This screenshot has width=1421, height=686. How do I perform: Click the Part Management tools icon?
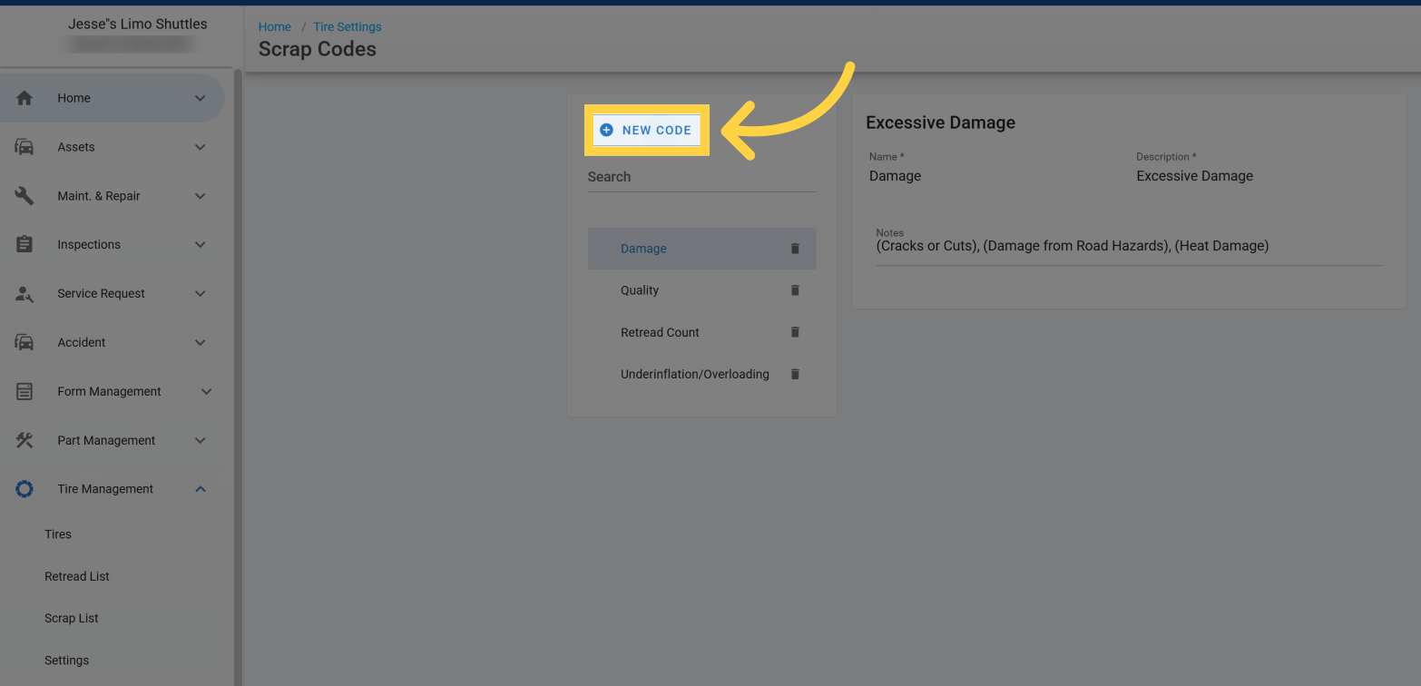[24, 440]
